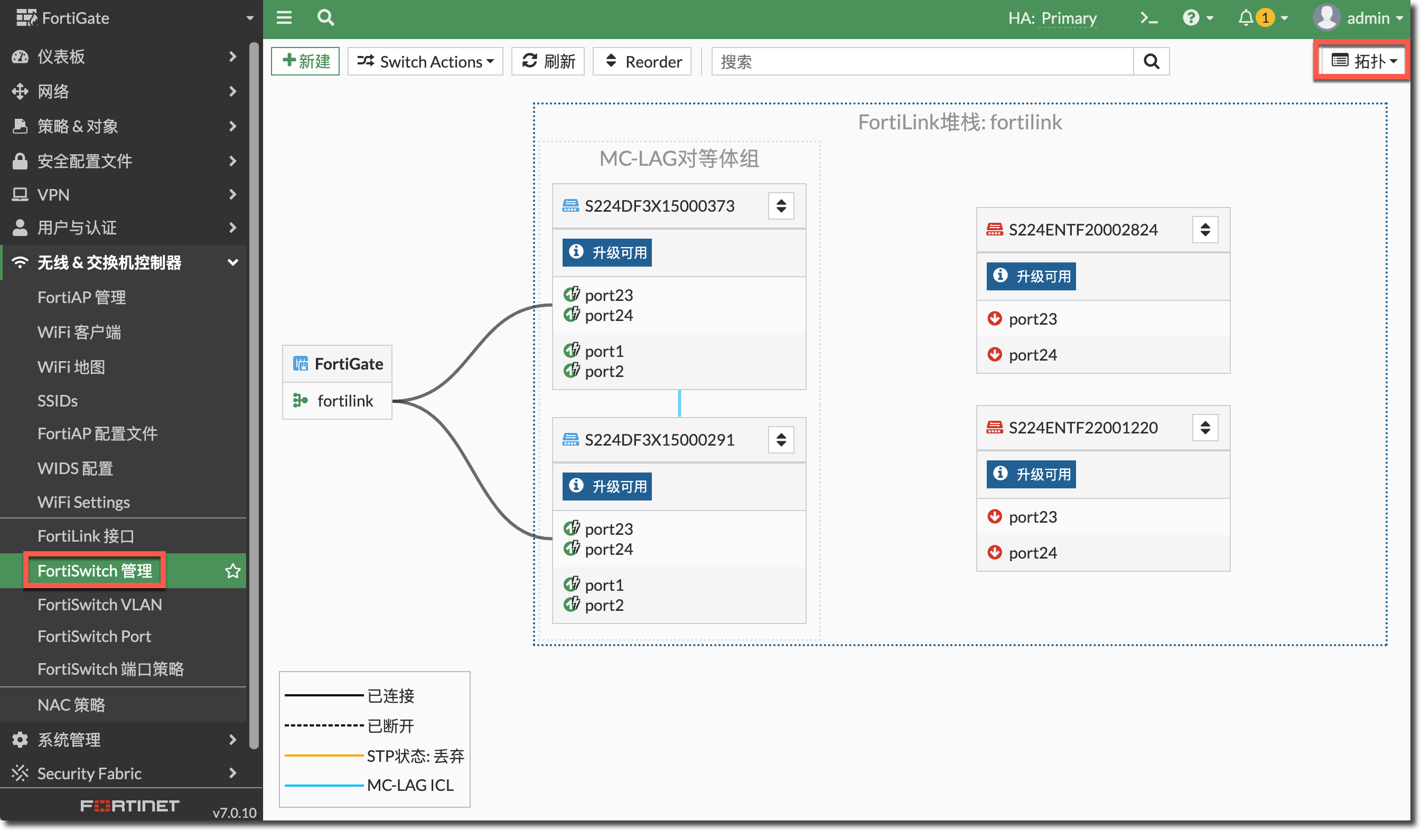The image size is (1421, 831).
Task: Favorite FortiSwitch 管理 with star icon
Action: click(x=232, y=571)
